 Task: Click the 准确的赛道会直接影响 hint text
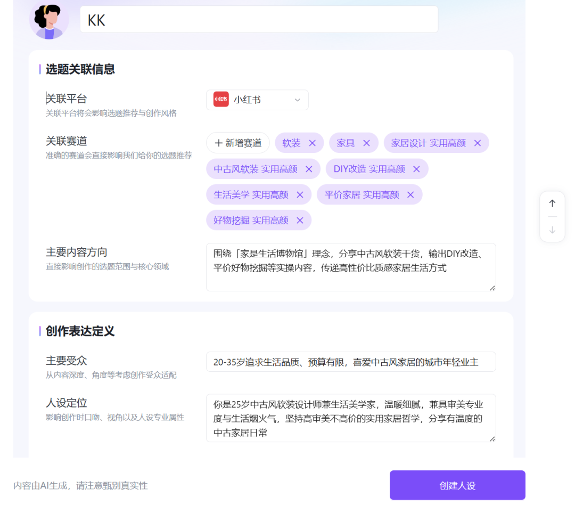[x=119, y=155]
